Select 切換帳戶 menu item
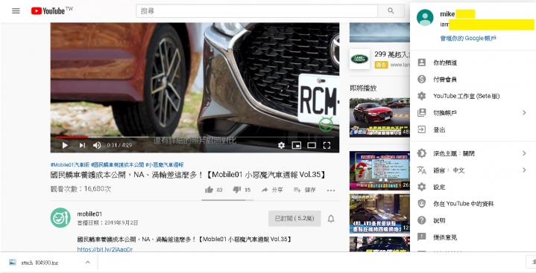The width and height of the screenshot is (536, 273). point(473,113)
